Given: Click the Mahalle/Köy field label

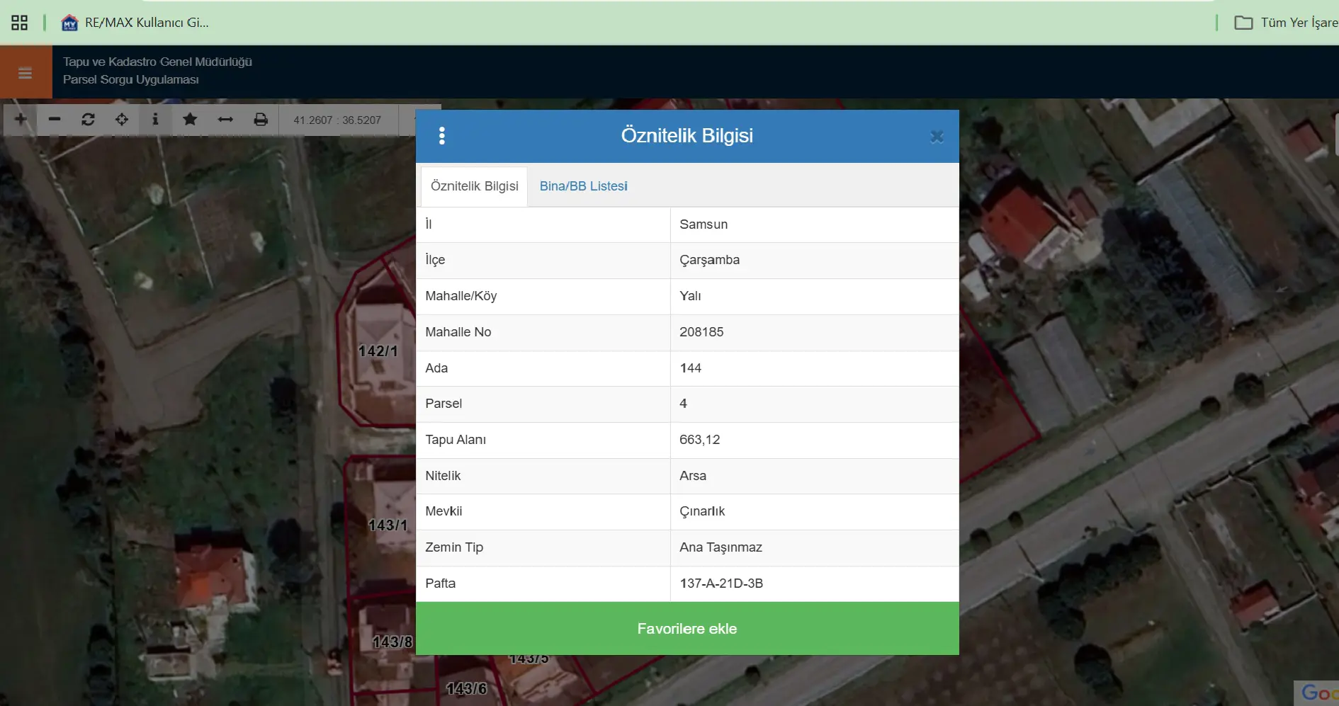Looking at the screenshot, I should (x=461, y=296).
